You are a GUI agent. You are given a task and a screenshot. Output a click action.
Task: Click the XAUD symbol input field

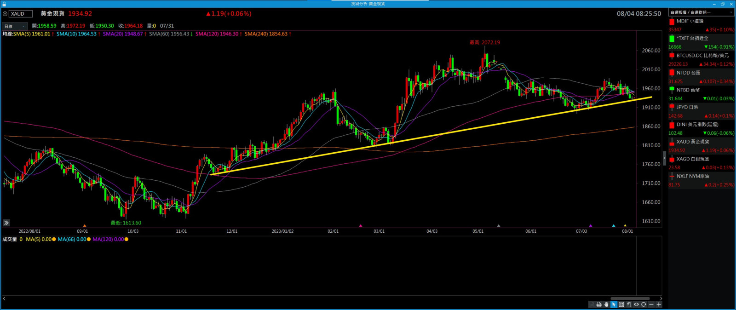tap(21, 14)
